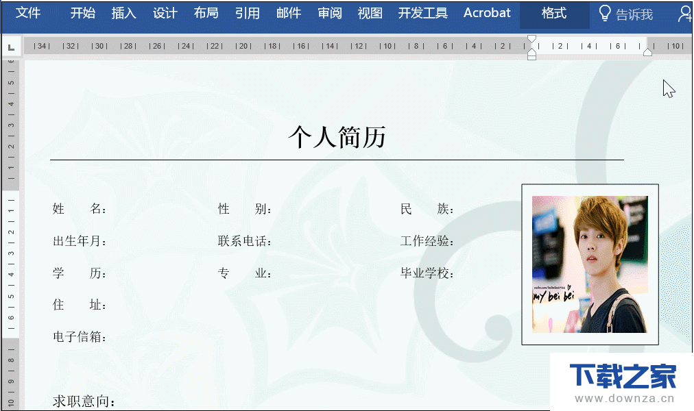Viewport: 694px width, 411px height.
Task: Click the 学 历: label
Action: coord(80,273)
